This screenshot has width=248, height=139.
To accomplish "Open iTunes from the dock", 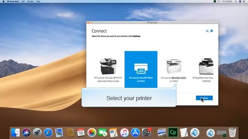I will coord(124,132).
